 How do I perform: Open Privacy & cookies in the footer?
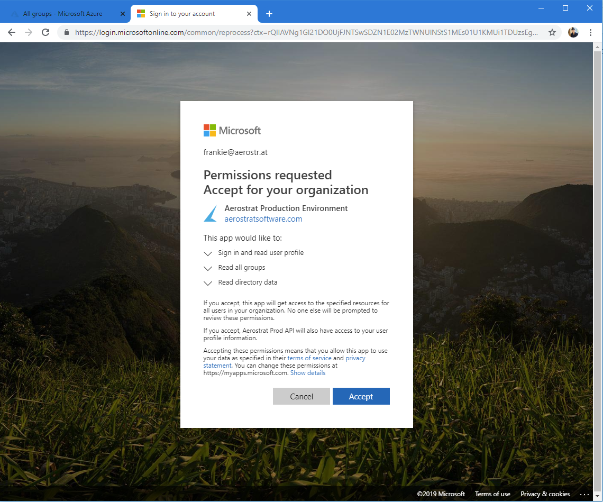(545, 494)
